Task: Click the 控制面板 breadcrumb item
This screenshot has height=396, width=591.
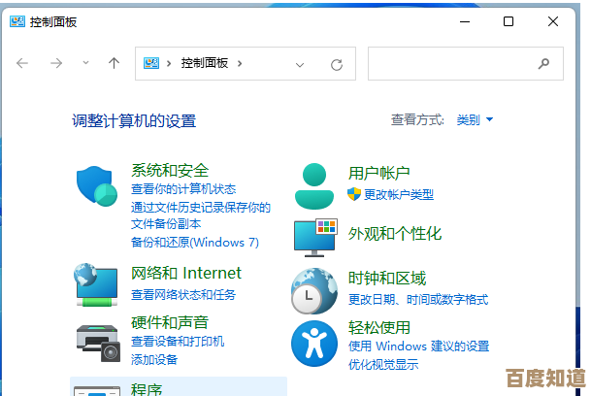Action: 203,64
